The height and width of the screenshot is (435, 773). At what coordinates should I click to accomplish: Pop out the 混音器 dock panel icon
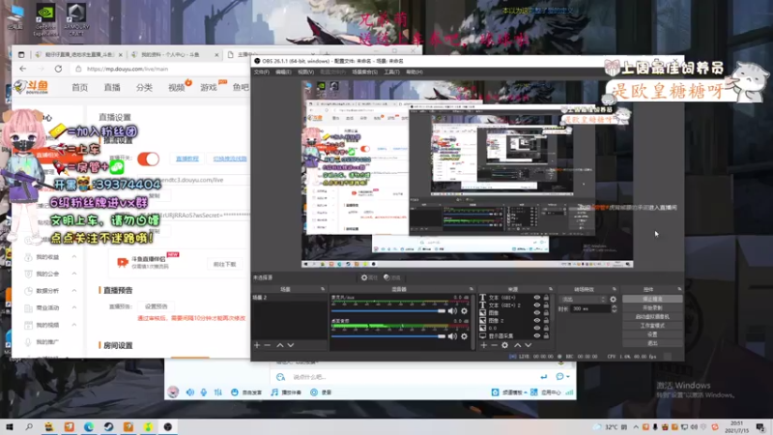472,289
